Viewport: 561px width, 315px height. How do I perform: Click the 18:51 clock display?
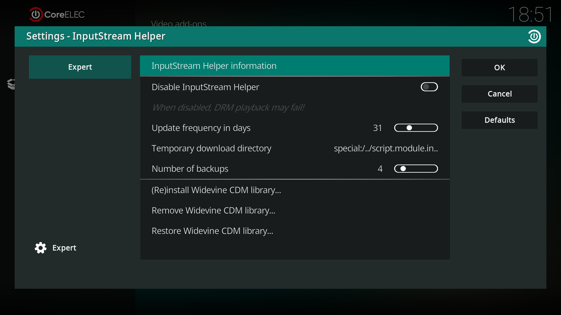[x=530, y=14]
